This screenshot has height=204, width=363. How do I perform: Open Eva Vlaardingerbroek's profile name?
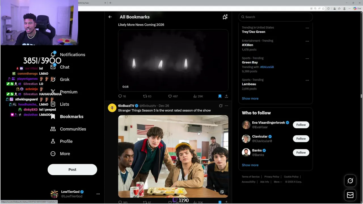point(268,123)
